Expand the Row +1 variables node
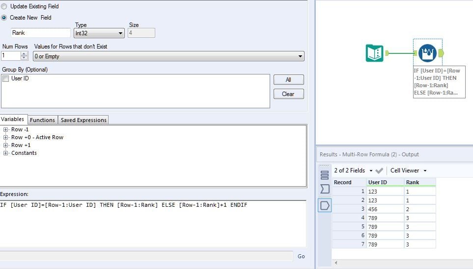This screenshot has height=269, width=473. [5, 146]
